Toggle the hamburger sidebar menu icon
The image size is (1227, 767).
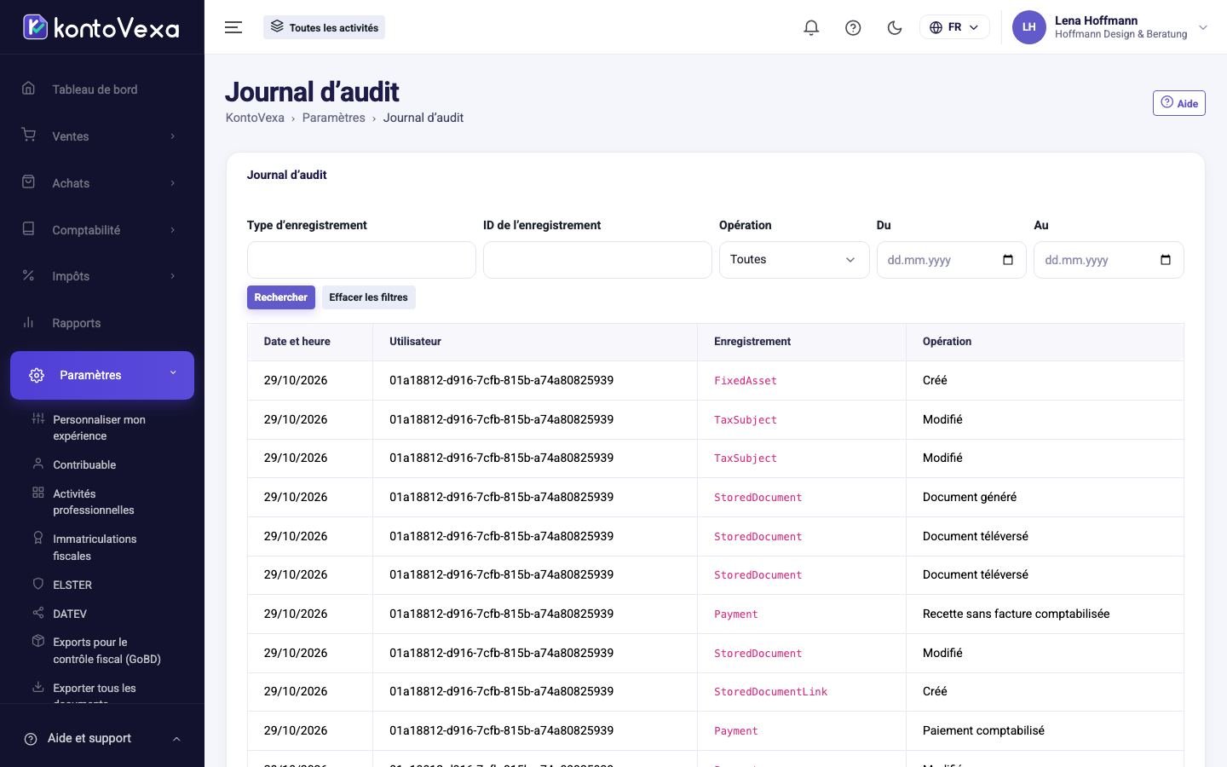[233, 27]
